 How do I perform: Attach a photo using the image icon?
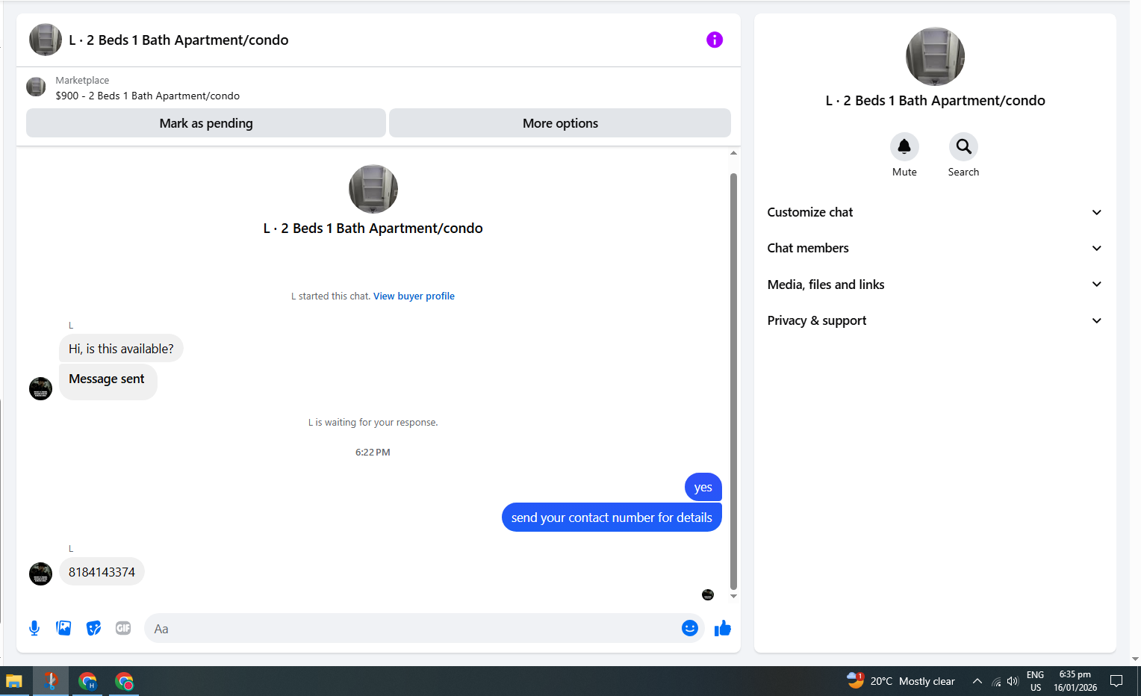tap(63, 628)
